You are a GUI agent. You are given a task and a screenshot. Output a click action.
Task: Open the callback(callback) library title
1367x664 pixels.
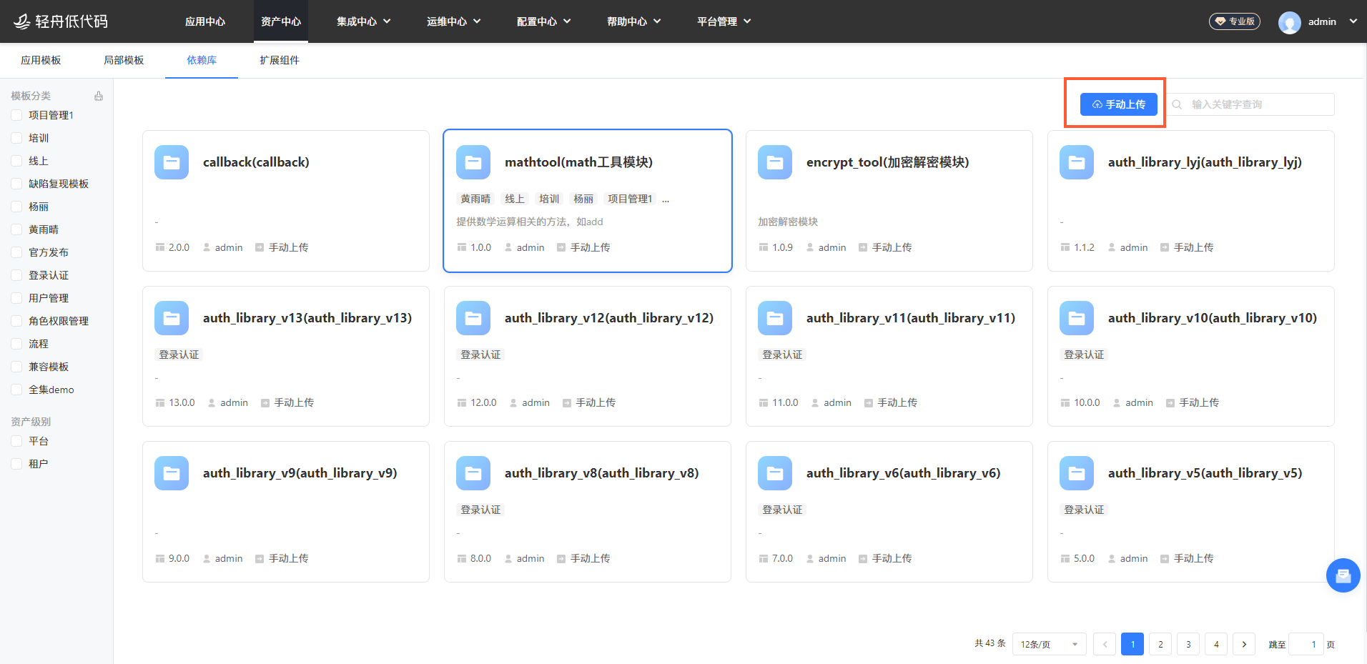click(x=256, y=162)
